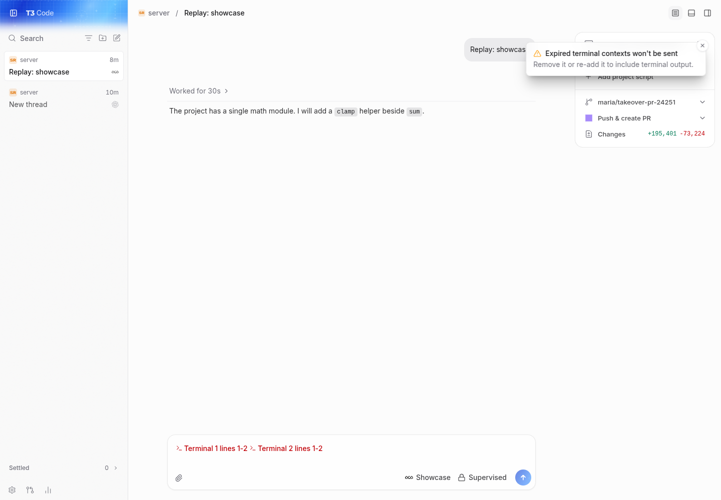Click the SR project badge in the breadcrumb
Image resolution: width=721 pixels, height=500 pixels.
142,13
